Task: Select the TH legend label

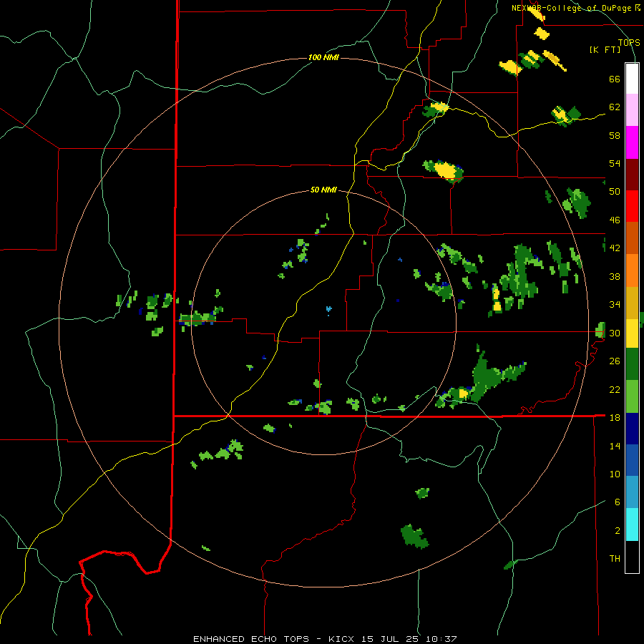Action: click(x=615, y=559)
